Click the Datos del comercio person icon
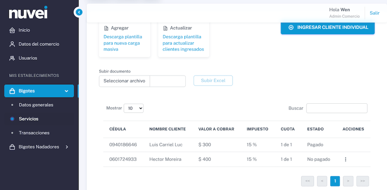Image resolution: width=387 pixels, height=190 pixels. 12,44
